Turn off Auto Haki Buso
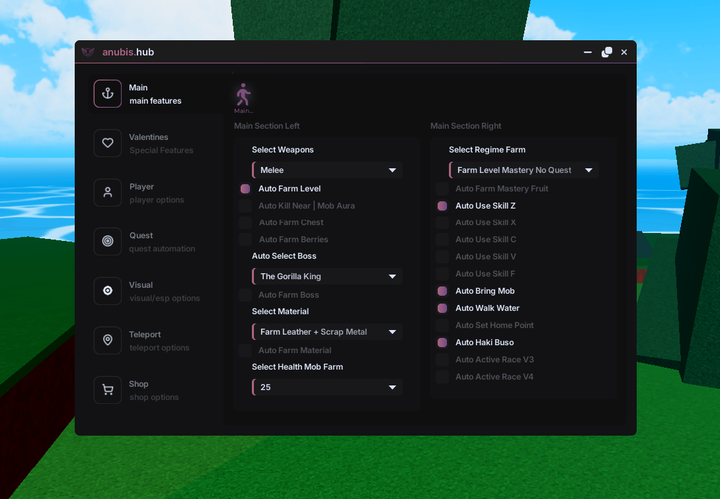Screen dimensions: 720x499 point(442,343)
